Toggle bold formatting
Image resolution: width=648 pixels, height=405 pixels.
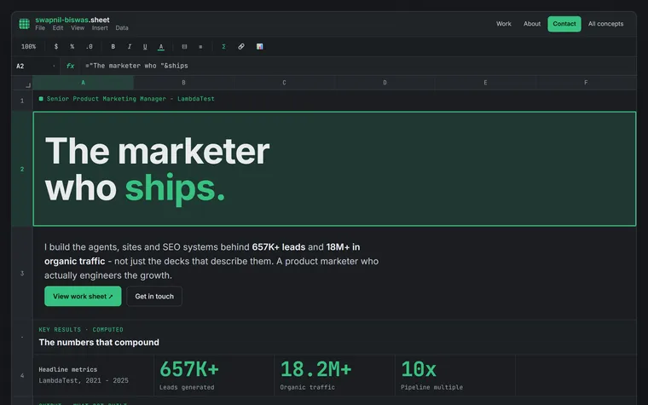coord(113,47)
